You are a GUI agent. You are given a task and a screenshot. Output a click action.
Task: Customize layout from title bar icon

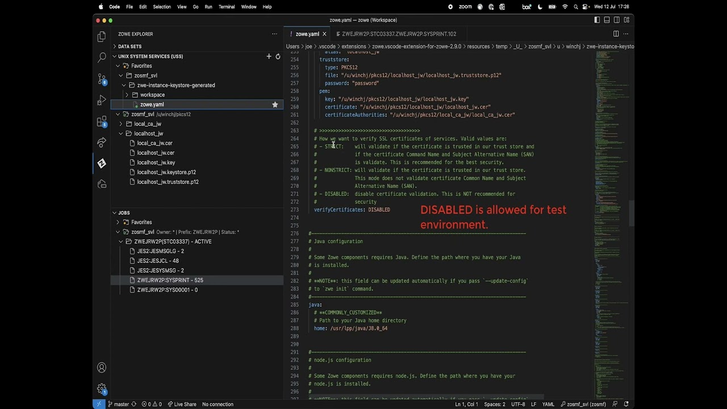point(627,20)
